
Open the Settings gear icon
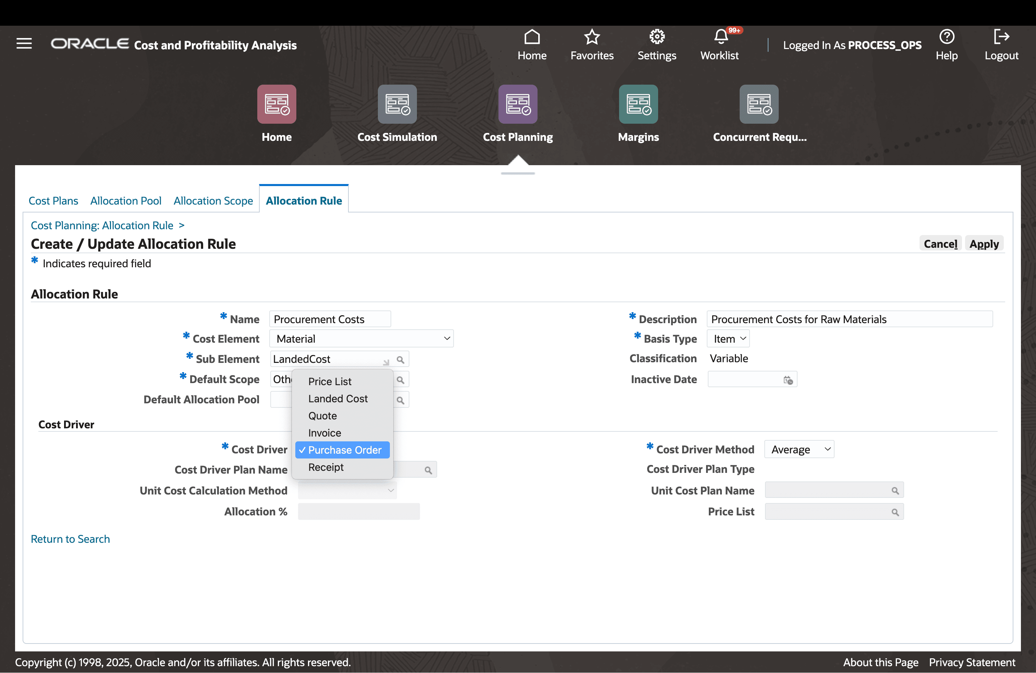click(x=656, y=37)
